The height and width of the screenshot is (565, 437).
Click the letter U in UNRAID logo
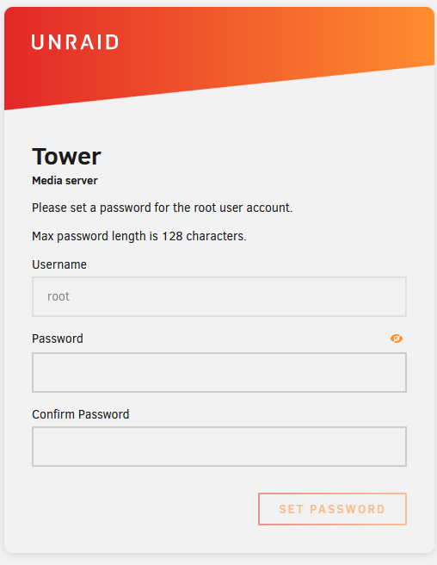tap(37, 42)
